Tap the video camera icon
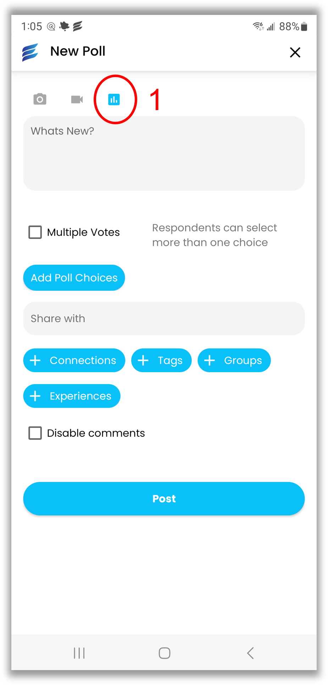328x685 pixels. click(x=77, y=99)
